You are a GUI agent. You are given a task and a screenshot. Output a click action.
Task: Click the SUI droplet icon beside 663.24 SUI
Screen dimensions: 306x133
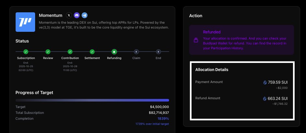pos(265,99)
